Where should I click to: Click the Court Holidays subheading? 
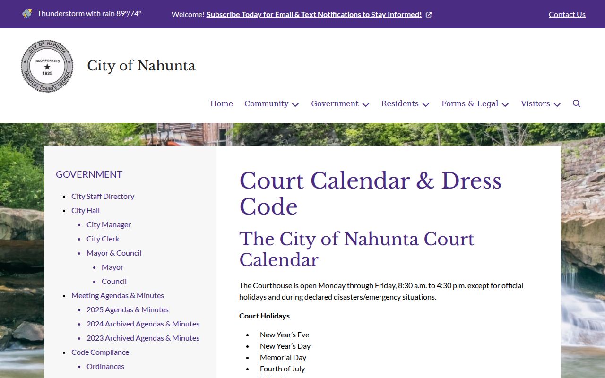264,316
